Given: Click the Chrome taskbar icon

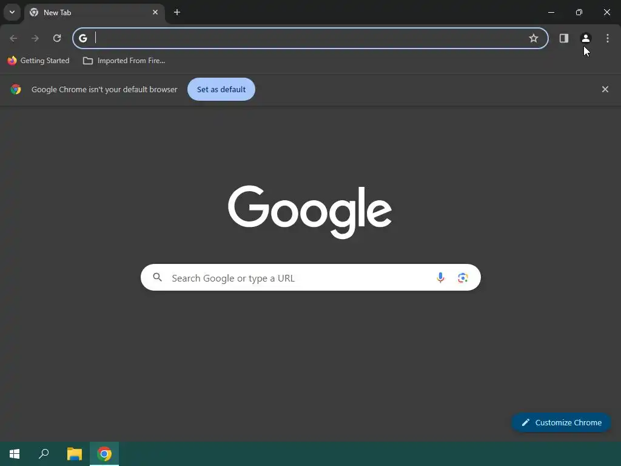Looking at the screenshot, I should [x=104, y=454].
